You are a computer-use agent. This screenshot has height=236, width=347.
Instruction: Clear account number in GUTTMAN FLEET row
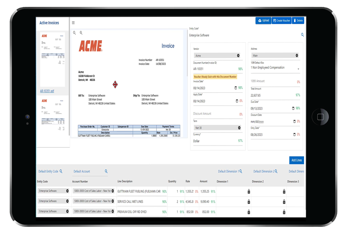pyautogui.click(x=113, y=191)
